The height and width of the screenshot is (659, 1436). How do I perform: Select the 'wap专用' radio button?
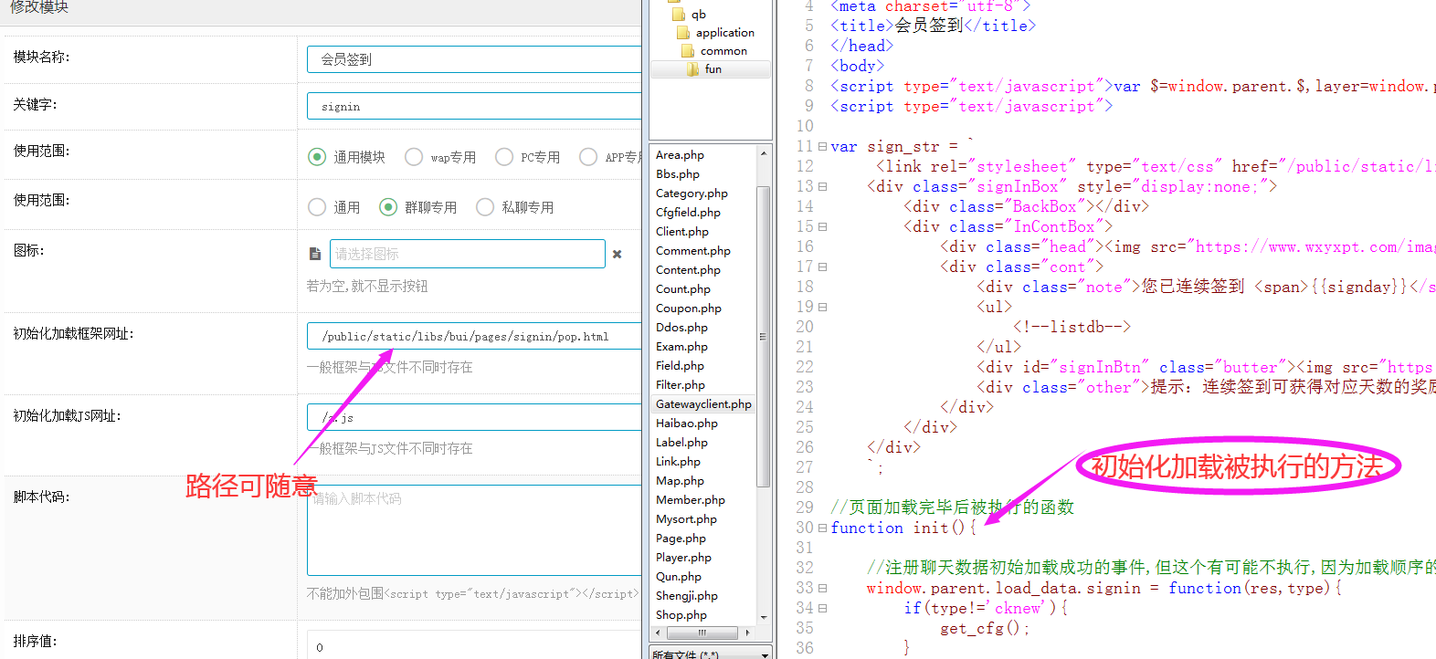pos(414,157)
